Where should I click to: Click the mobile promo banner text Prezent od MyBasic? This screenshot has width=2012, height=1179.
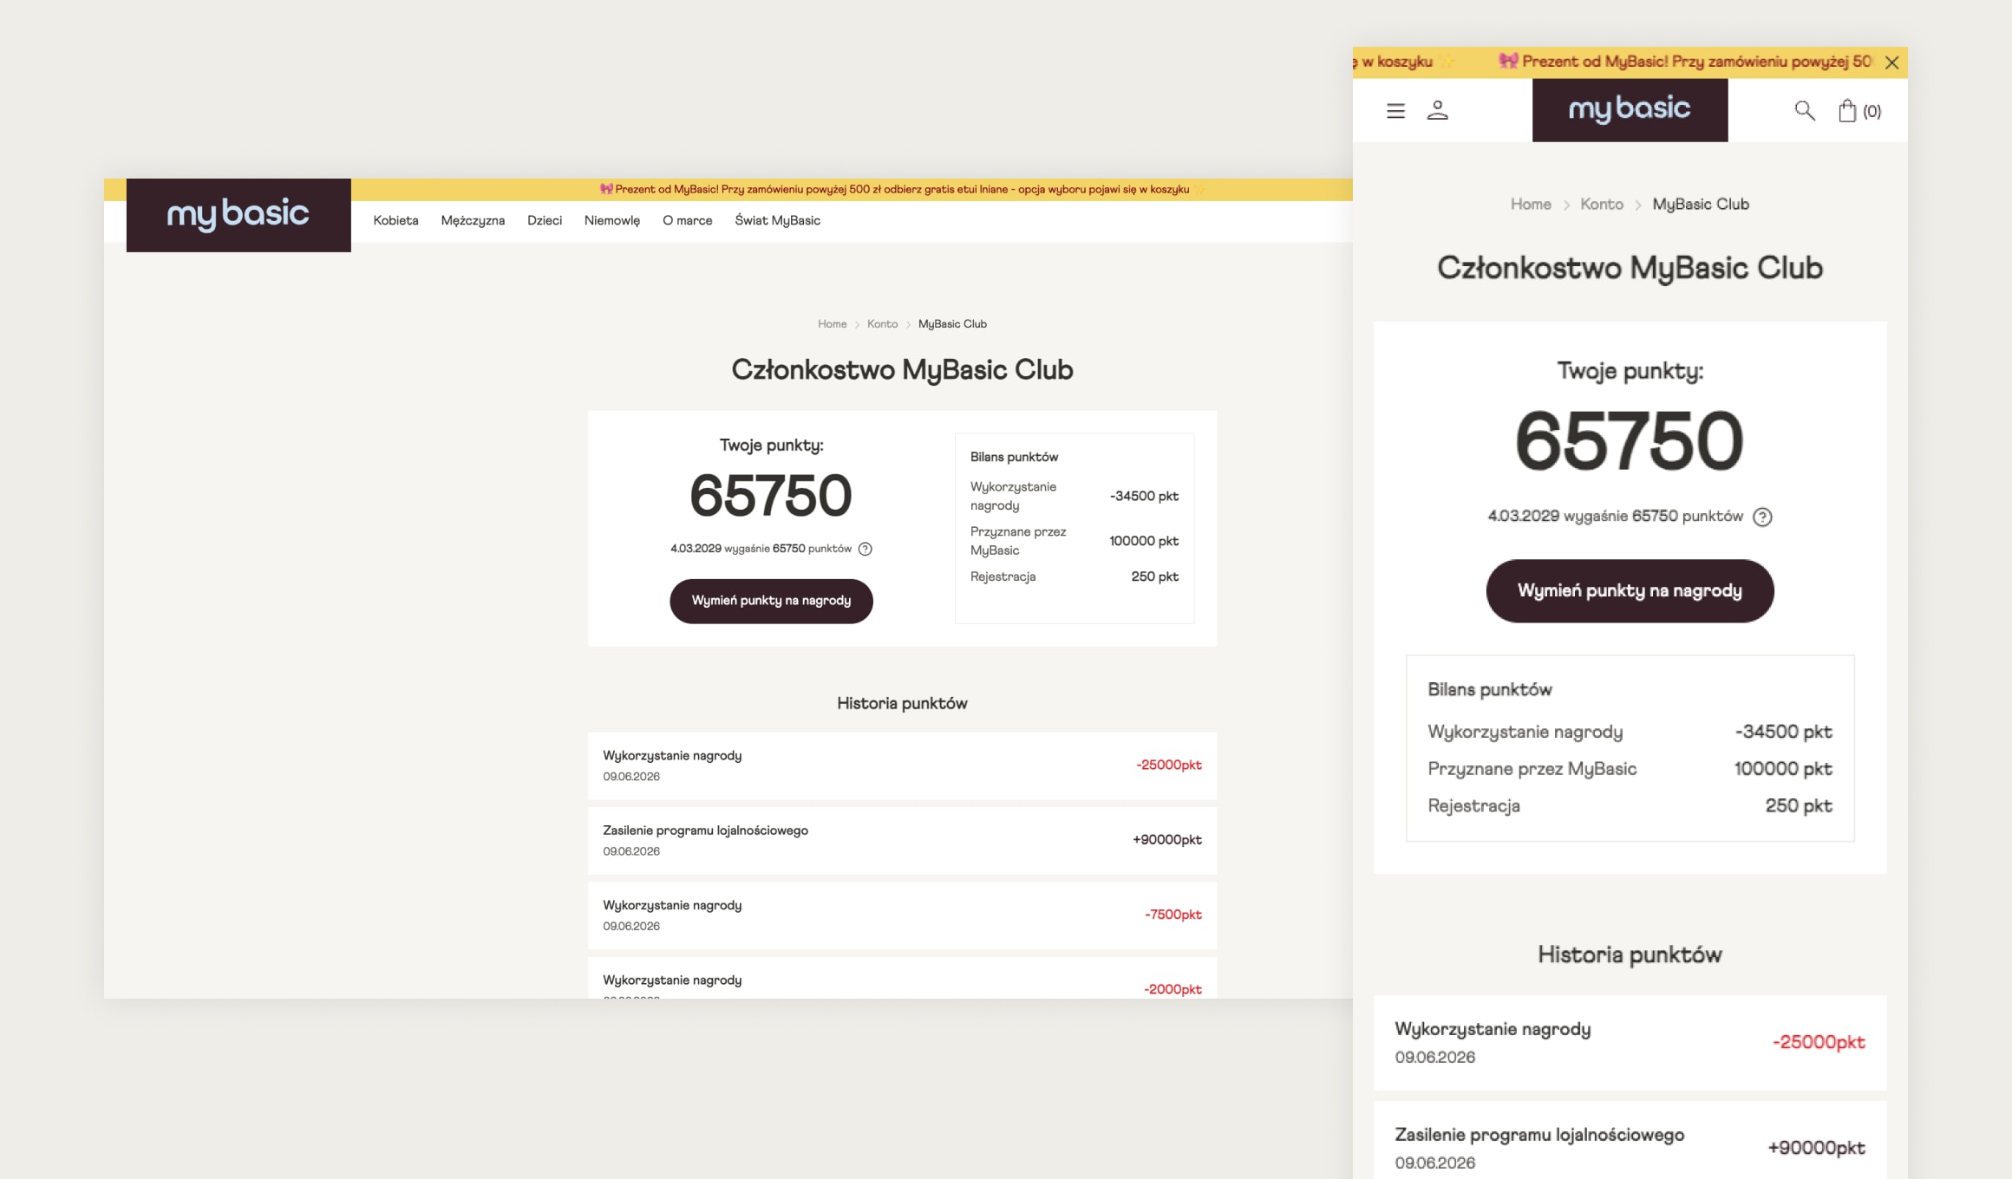tap(1687, 62)
